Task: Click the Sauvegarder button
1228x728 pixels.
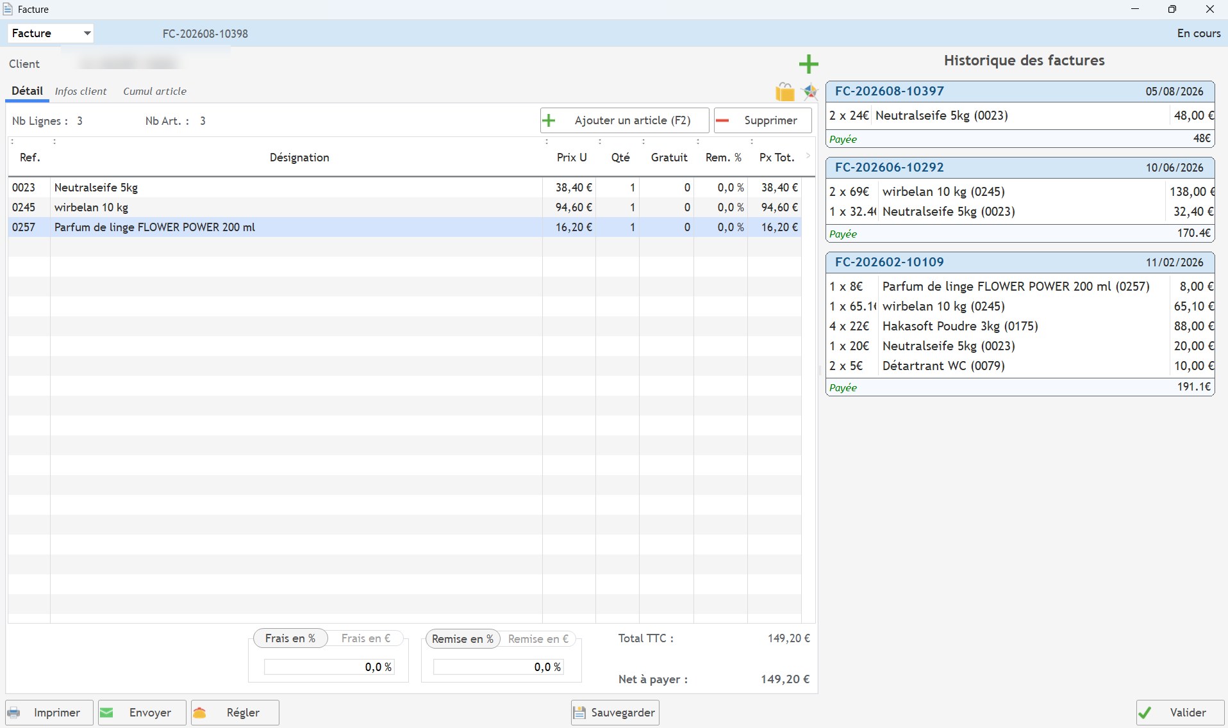Action: (615, 713)
